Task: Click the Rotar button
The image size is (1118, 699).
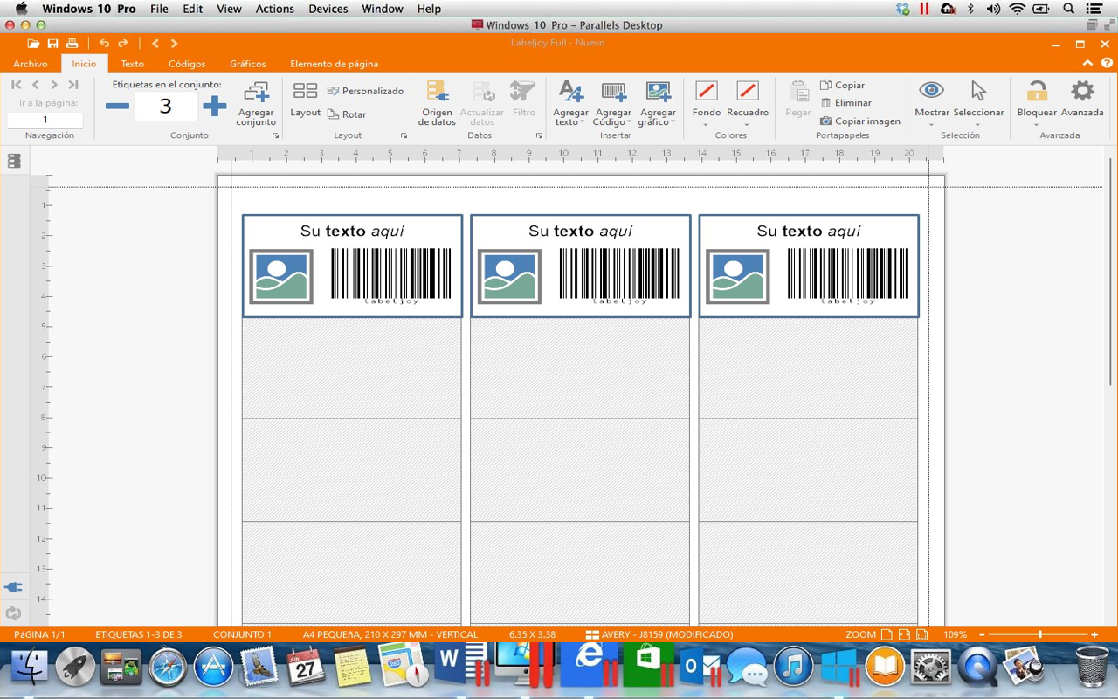Action: 347,114
